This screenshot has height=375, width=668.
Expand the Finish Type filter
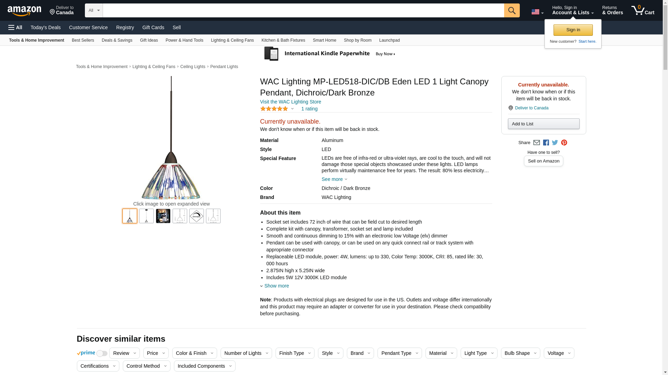click(x=295, y=353)
